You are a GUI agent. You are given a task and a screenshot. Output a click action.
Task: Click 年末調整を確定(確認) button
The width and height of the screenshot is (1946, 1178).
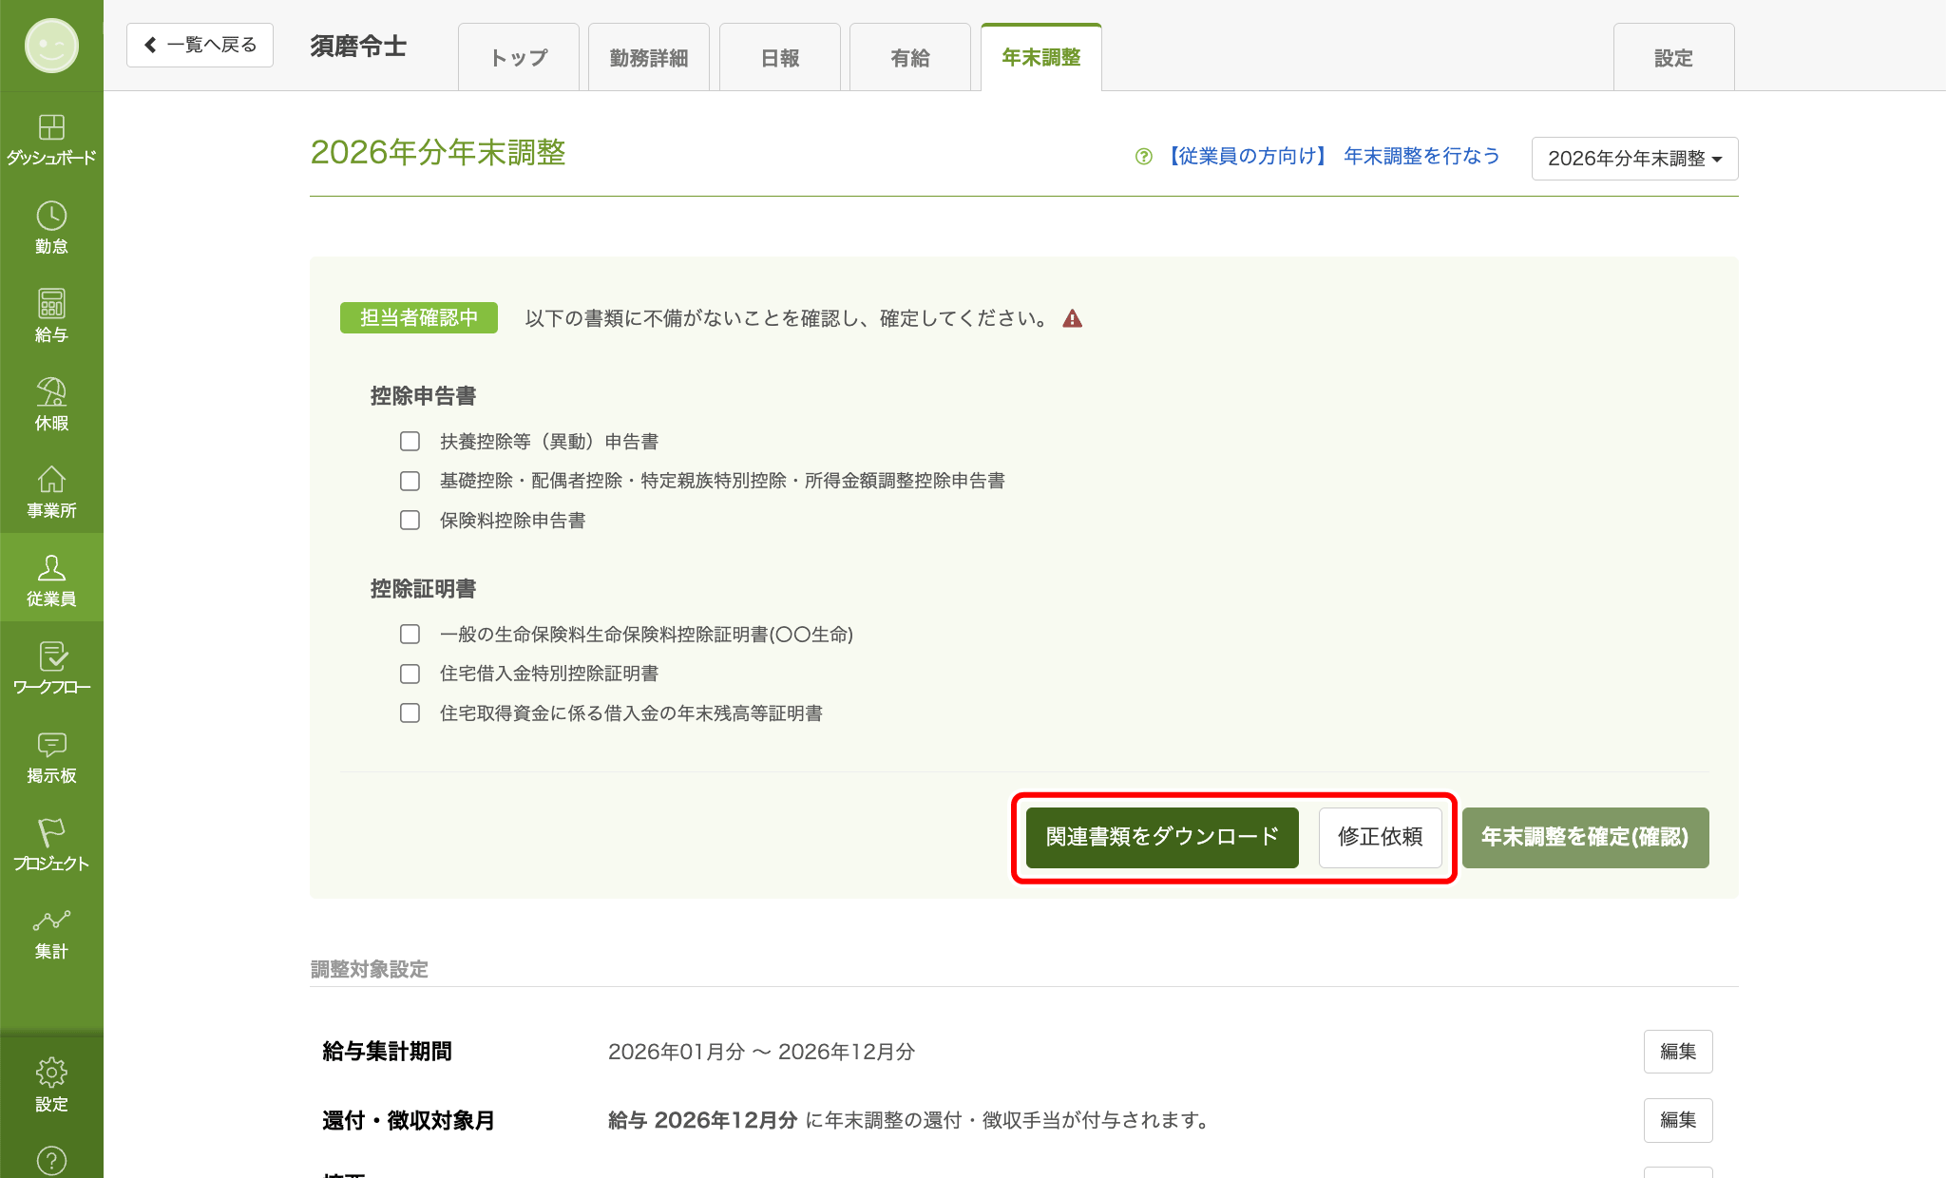tap(1585, 837)
